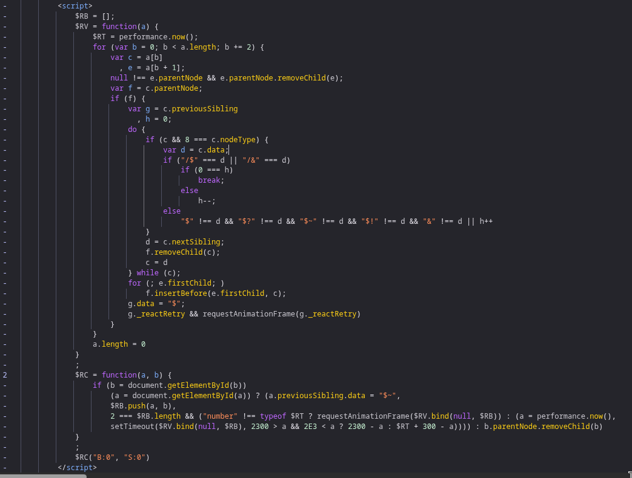This screenshot has height=478, width=632.
Task: Click the "h--;" statement
Action: pyautogui.click(x=207, y=201)
